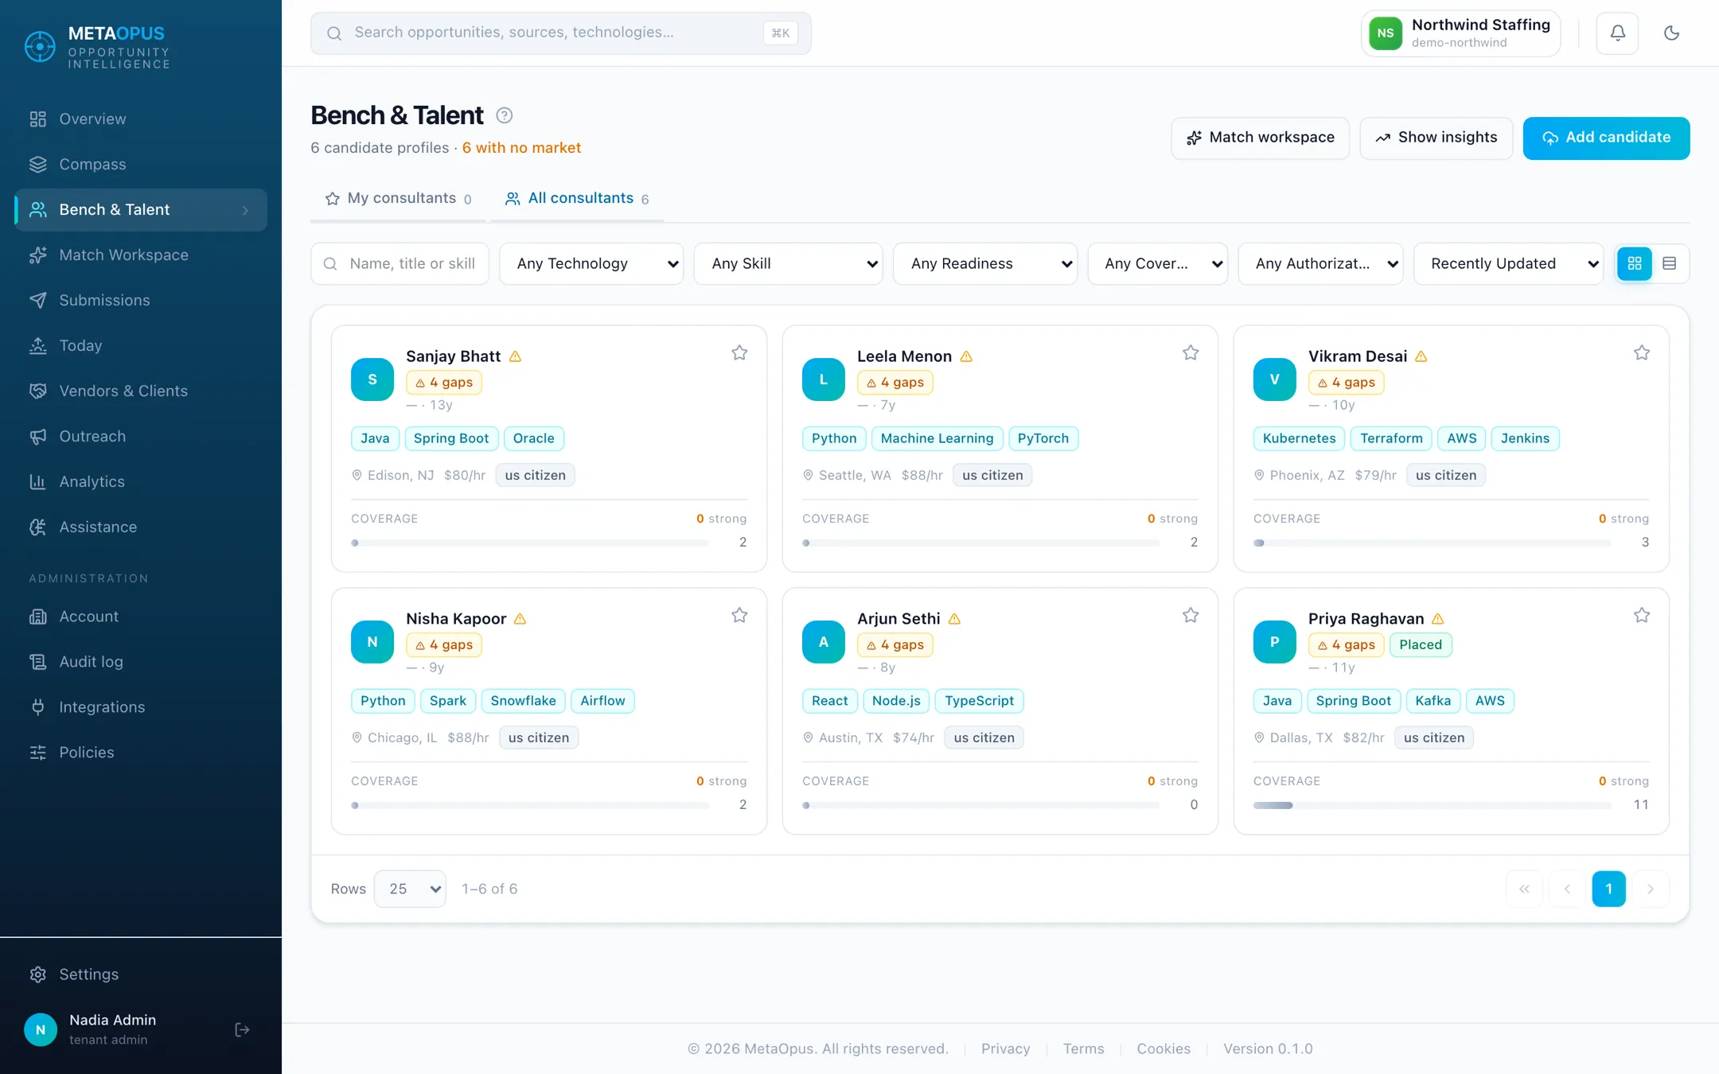This screenshot has height=1074, width=1719.
Task: Switch to All consultants tab
Action: (578, 199)
